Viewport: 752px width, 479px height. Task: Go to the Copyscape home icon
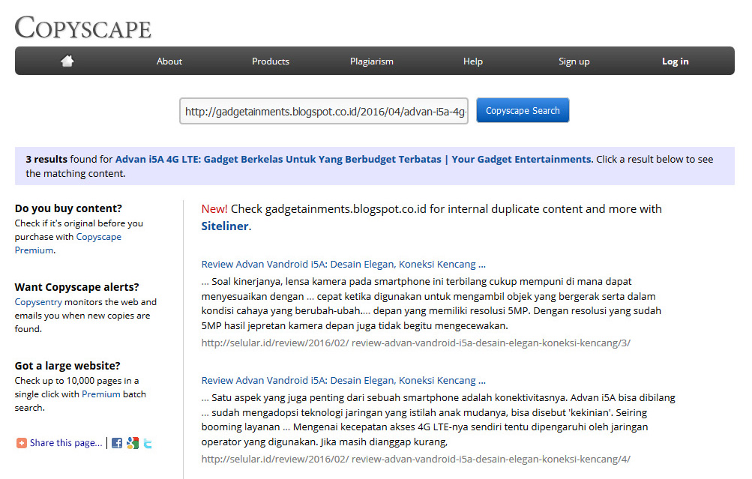click(x=67, y=61)
